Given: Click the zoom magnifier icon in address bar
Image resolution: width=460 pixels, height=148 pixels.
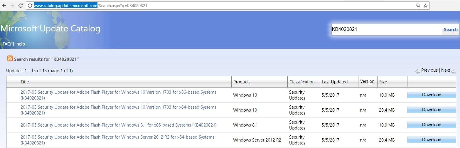Looking at the screenshot, I should click(418, 5).
